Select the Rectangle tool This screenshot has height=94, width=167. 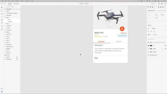click(2, 10)
